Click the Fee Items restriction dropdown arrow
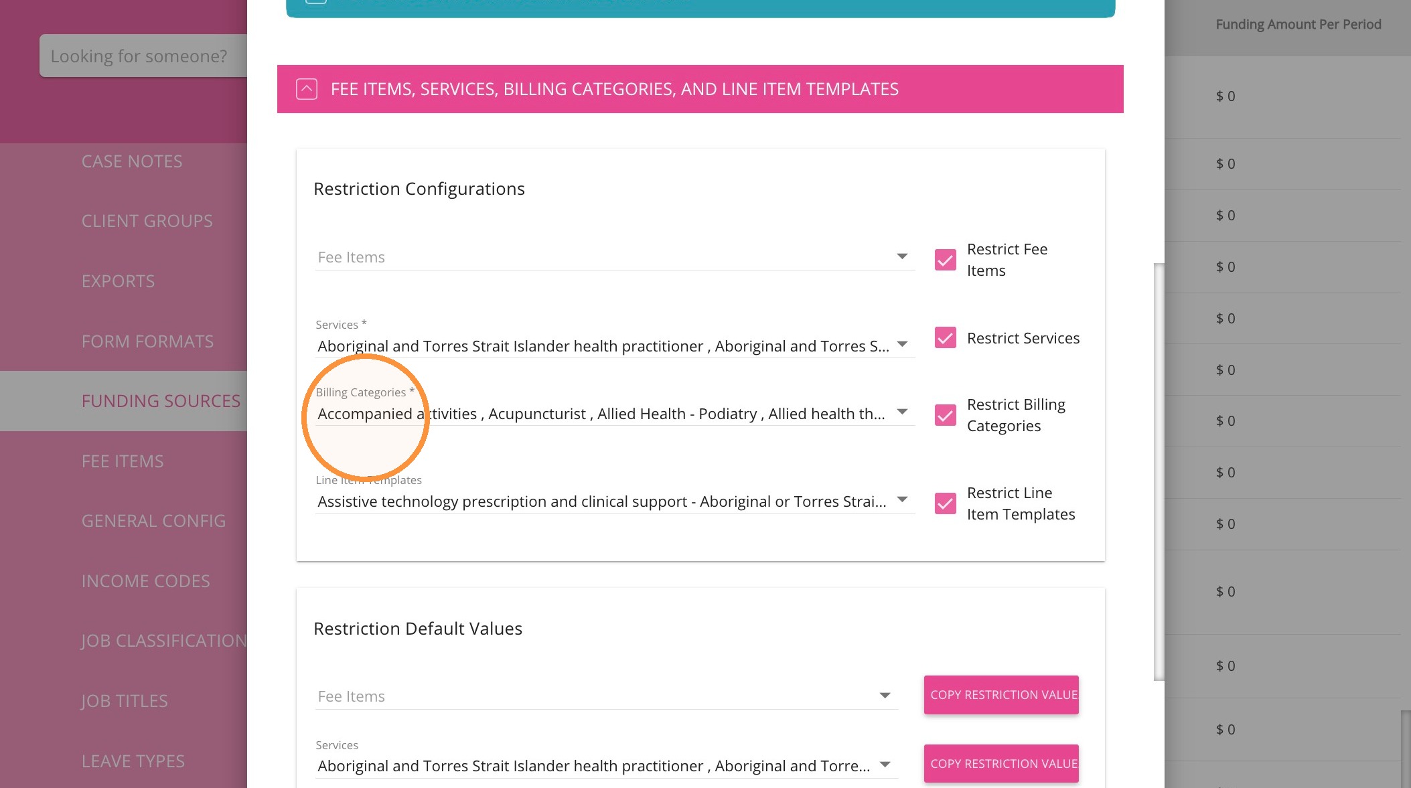1411x788 pixels. coord(902,257)
